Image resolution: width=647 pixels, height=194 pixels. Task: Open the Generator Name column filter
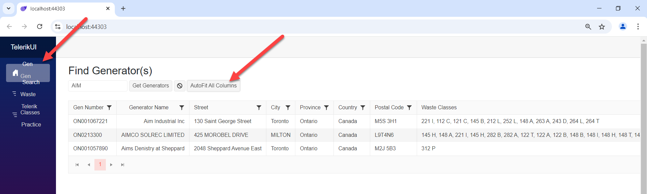182,108
